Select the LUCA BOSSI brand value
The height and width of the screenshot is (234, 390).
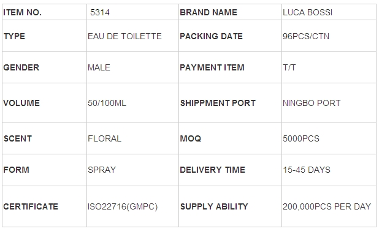coord(307,12)
